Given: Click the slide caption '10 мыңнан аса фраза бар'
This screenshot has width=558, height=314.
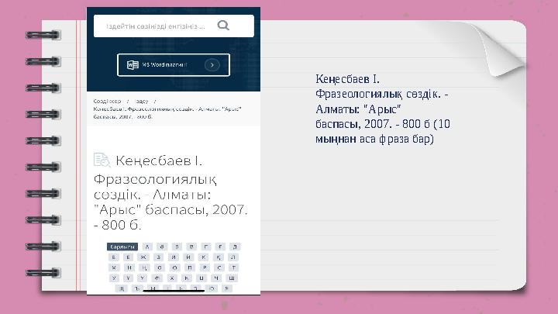Looking at the screenshot, I should click(383, 131).
